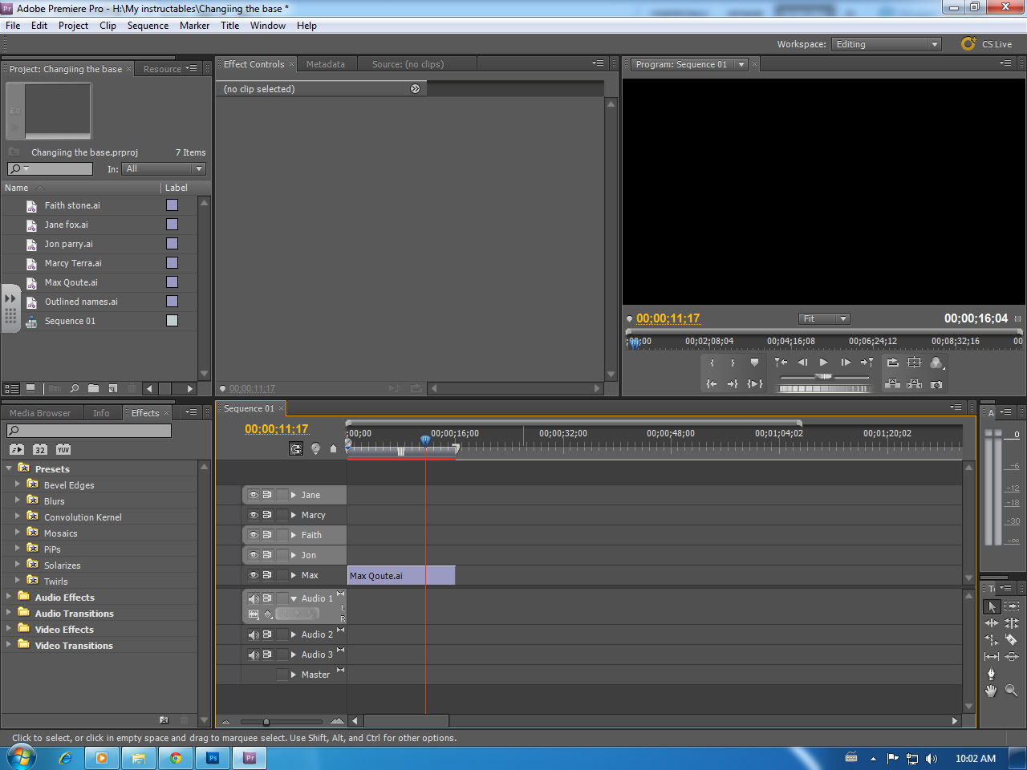Select the Pen tool
Image resolution: width=1027 pixels, height=770 pixels.
click(x=991, y=673)
